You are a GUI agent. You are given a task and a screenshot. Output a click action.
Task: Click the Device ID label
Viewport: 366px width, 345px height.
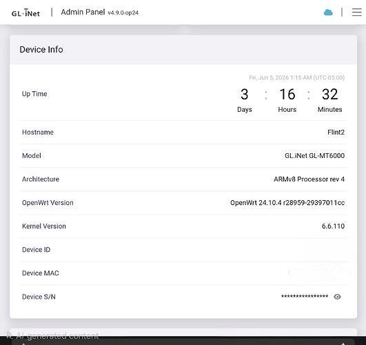click(x=36, y=250)
